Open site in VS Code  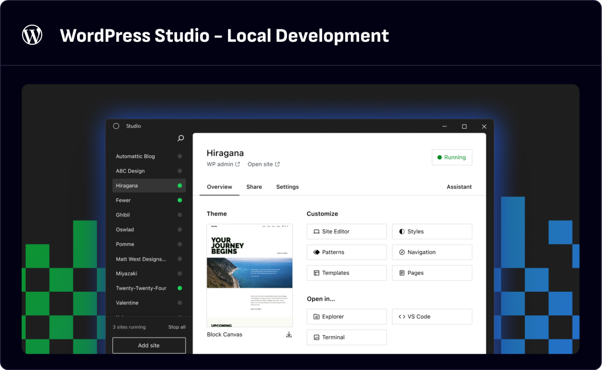pyautogui.click(x=432, y=316)
